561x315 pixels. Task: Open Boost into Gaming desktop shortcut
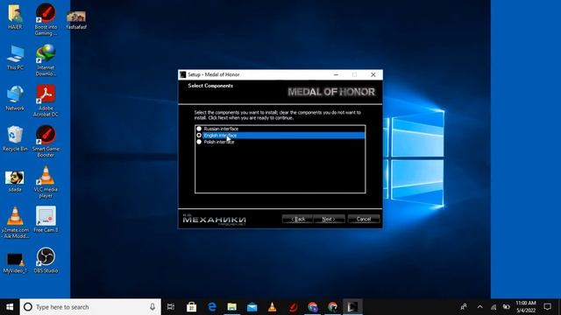(46, 19)
